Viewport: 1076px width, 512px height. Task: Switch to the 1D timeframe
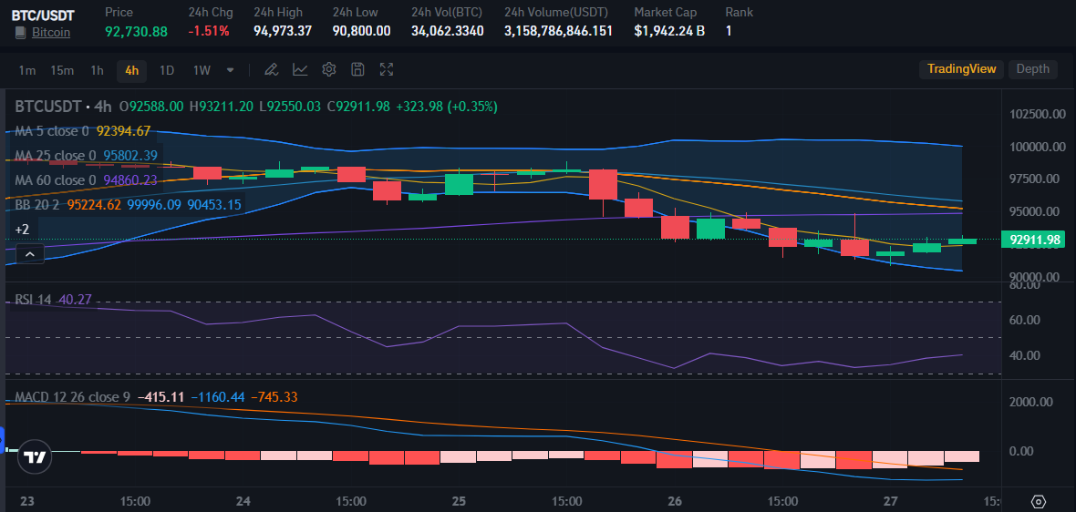[166, 70]
